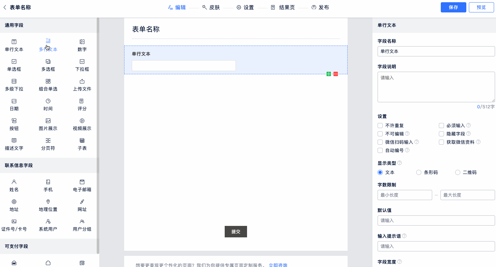Delete field with red minus icon
This screenshot has width=496, height=267.
tap(335, 74)
